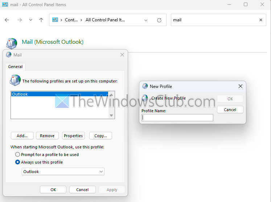271x202 pixels.
Task: Maximize the Control Panel window
Action: click(246, 4)
